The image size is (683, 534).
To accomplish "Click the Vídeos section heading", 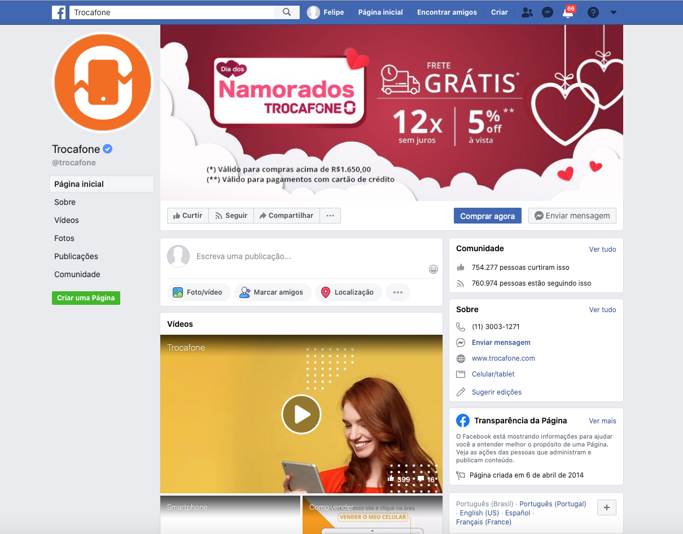I will pos(180,324).
